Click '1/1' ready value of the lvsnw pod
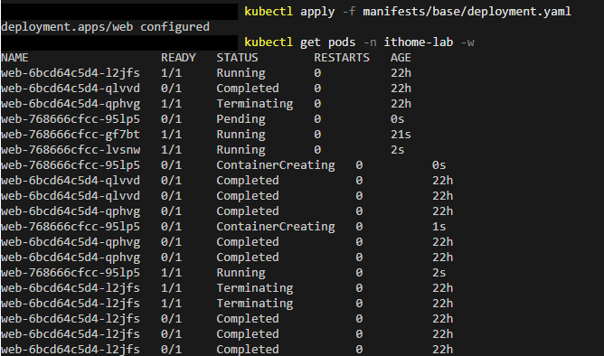604x356 pixels. pyautogui.click(x=171, y=150)
